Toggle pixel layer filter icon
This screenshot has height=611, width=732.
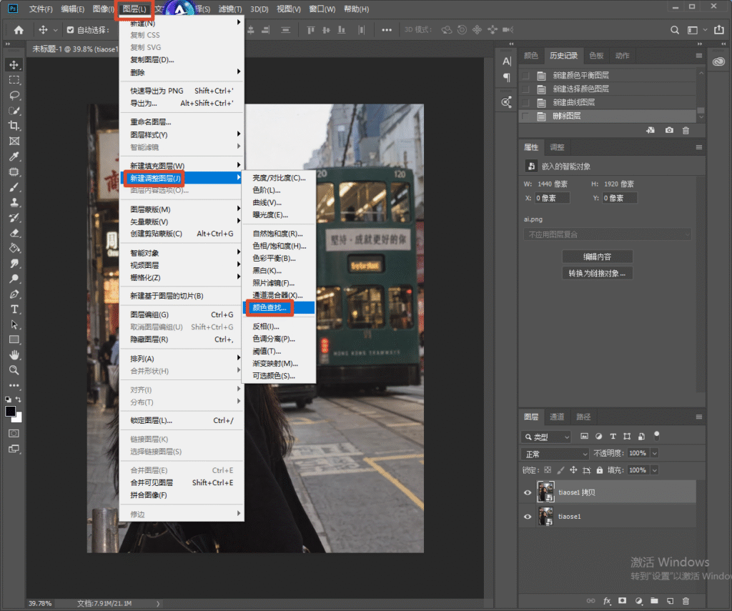click(x=584, y=437)
